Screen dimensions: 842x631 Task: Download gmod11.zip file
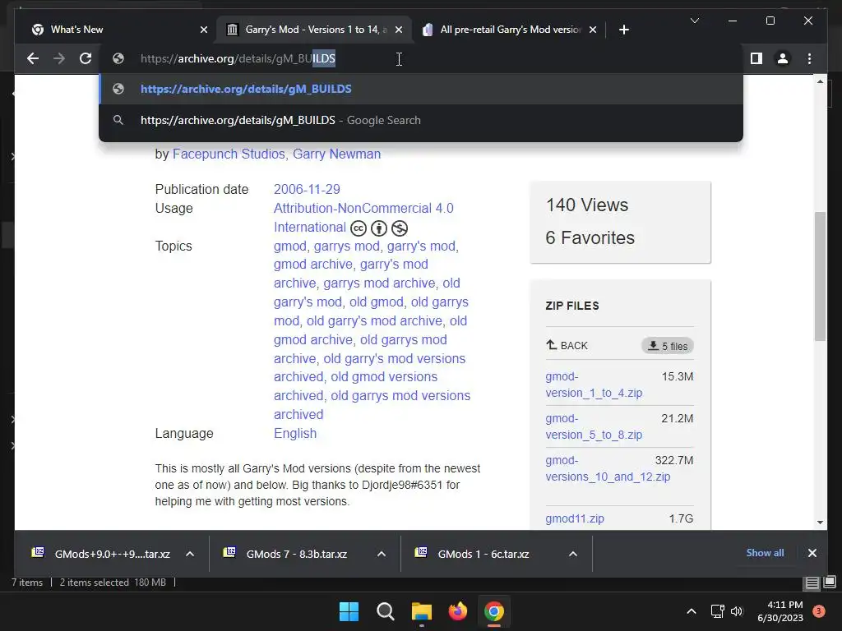click(575, 519)
